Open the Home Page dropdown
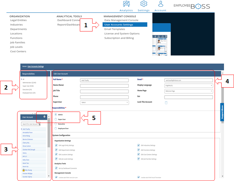 (189, 91)
